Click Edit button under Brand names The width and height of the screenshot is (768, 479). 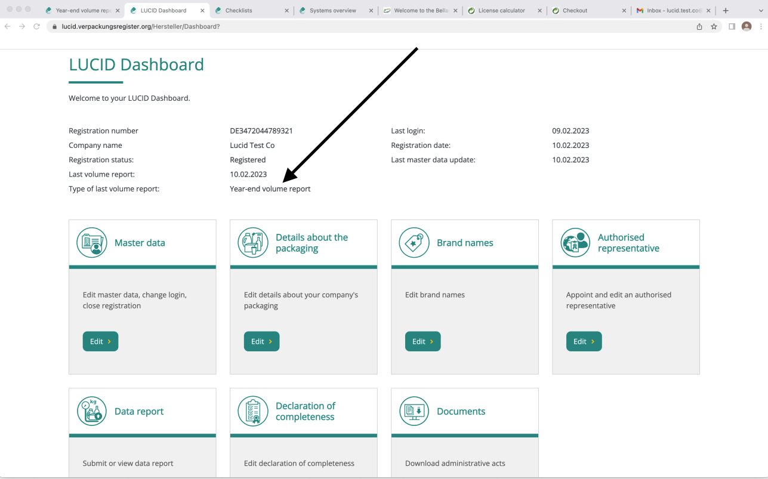tap(422, 341)
